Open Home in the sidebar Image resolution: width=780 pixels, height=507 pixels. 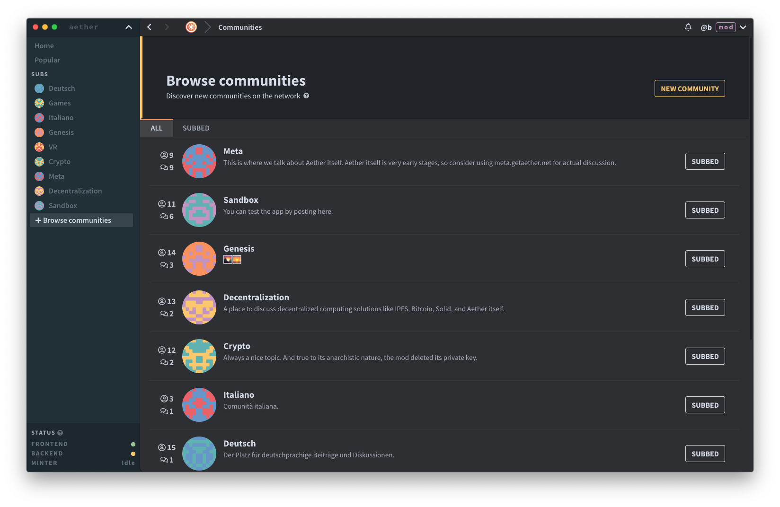pyautogui.click(x=44, y=46)
